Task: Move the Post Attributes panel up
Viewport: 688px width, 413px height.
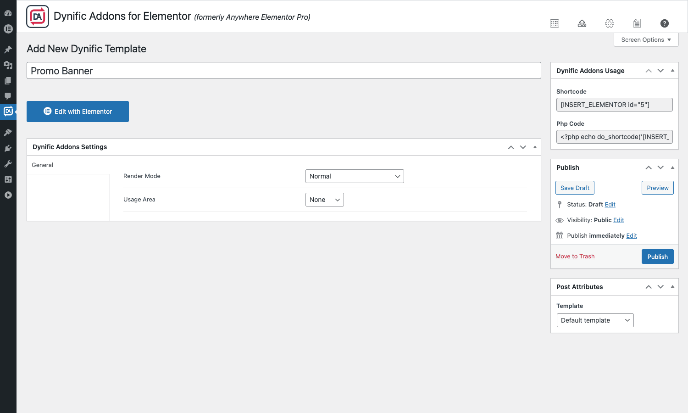Action: pos(649,287)
